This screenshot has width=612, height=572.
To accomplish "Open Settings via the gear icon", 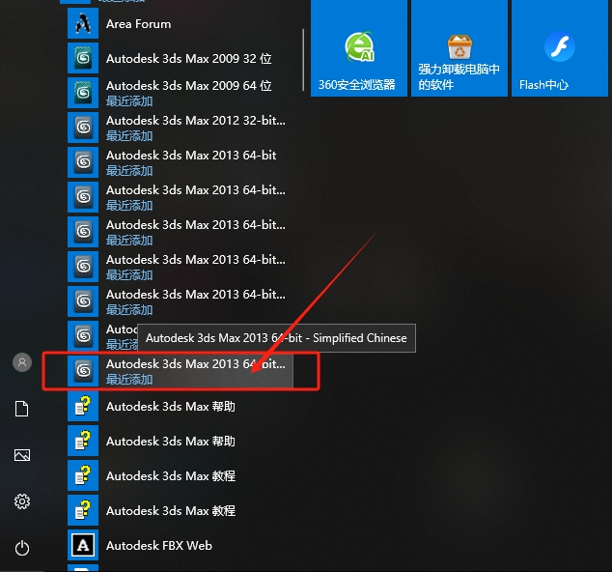I will [x=22, y=501].
